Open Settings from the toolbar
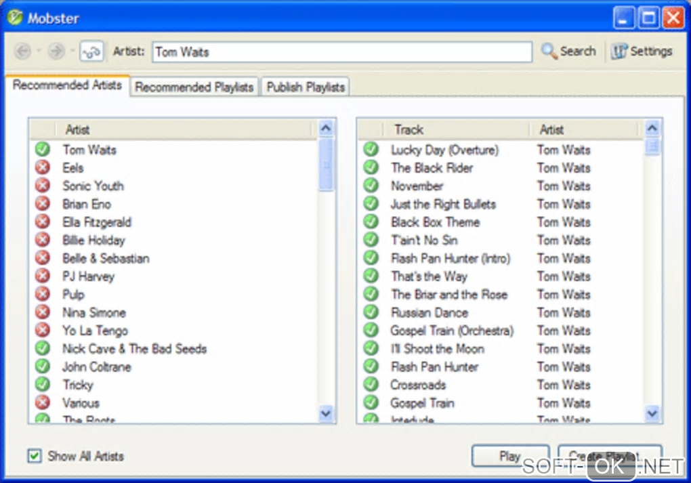This screenshot has height=483, width=691. point(642,51)
